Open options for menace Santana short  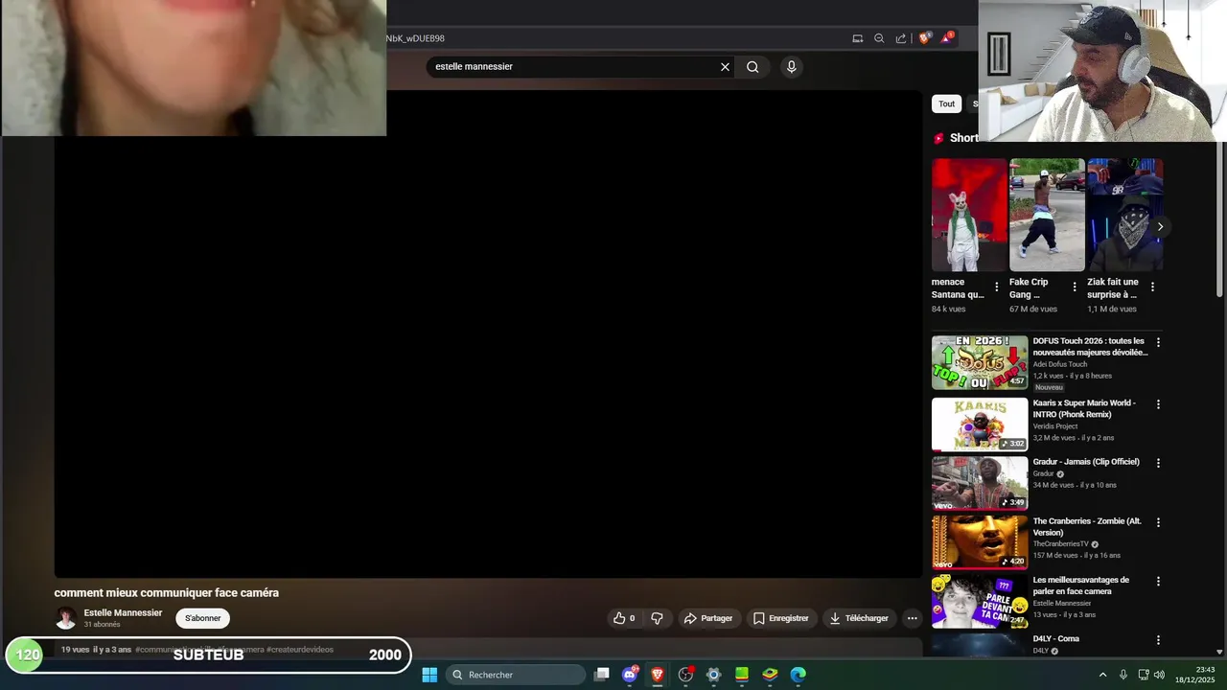(996, 287)
